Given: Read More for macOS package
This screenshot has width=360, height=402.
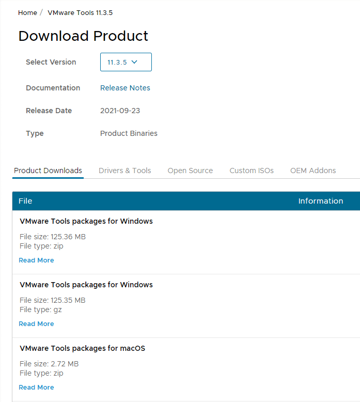Looking at the screenshot, I should [x=36, y=388].
